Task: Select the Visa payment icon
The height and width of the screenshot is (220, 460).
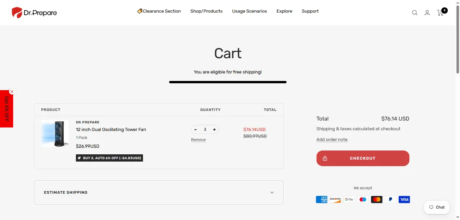Action: click(x=404, y=199)
